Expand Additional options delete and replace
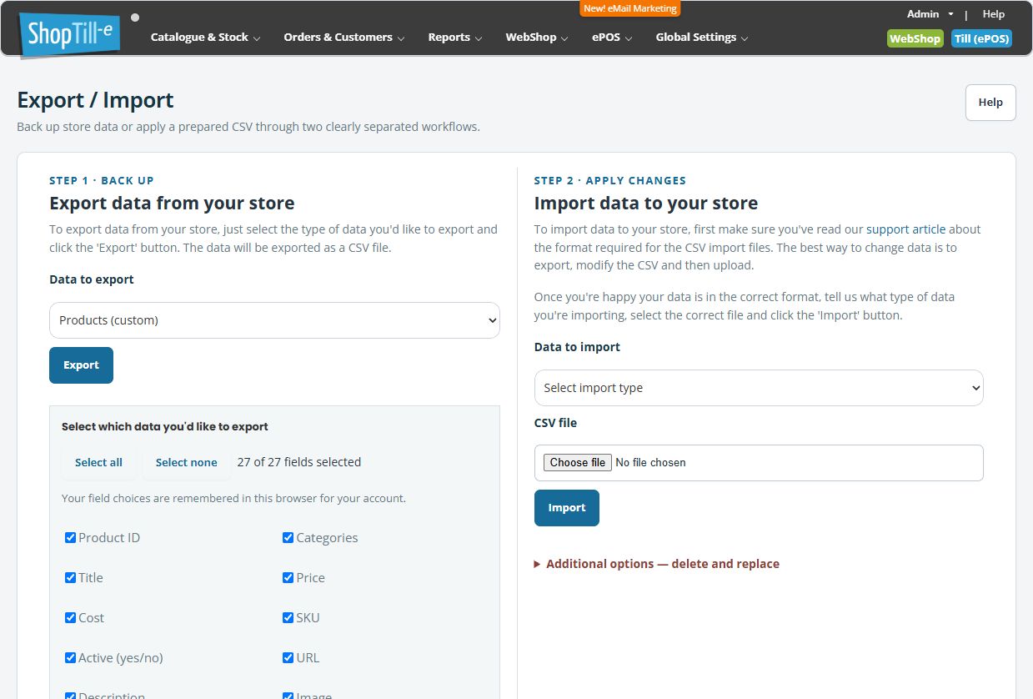Viewport: 1033px width, 699px height. [657, 564]
